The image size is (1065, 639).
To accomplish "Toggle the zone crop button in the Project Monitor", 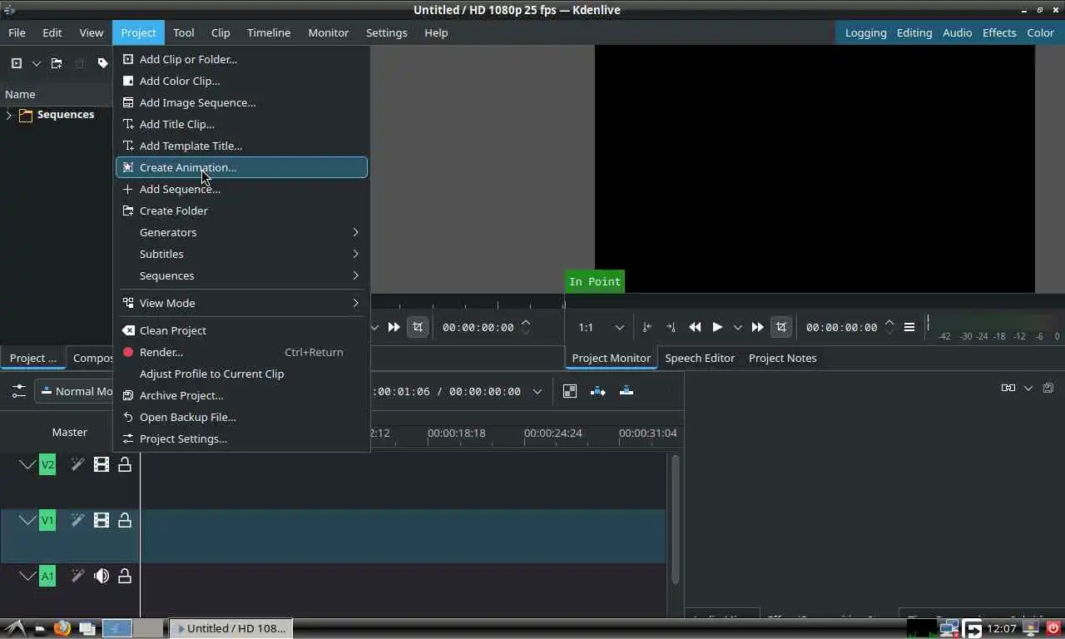I will pos(781,327).
